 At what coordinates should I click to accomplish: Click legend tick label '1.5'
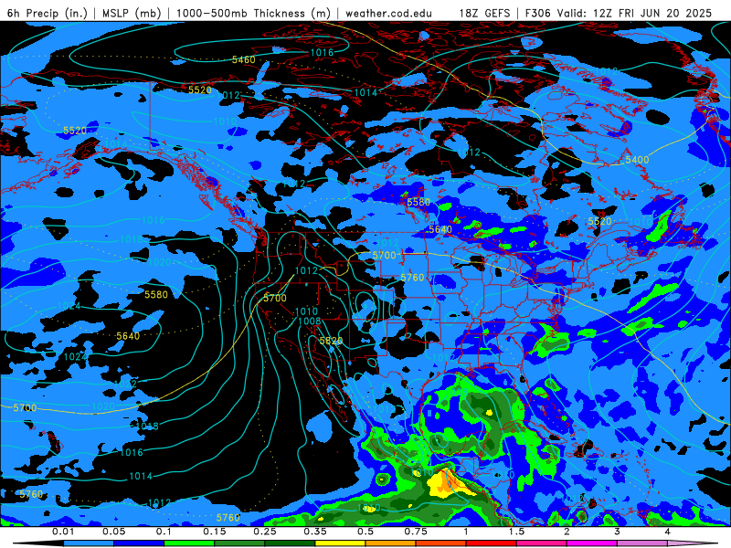(x=516, y=532)
